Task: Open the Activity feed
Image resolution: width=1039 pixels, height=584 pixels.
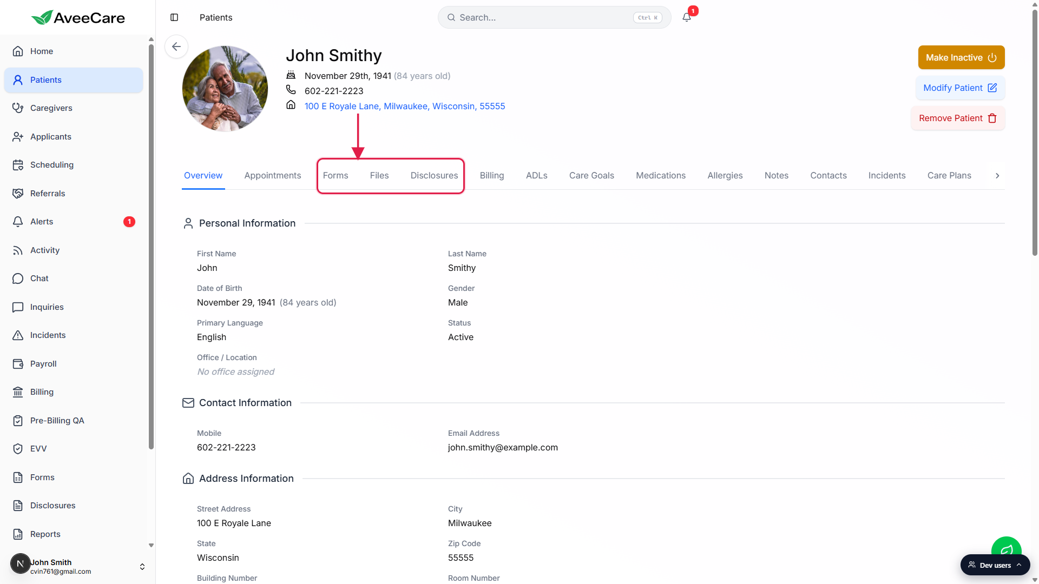Action: pos(73,250)
